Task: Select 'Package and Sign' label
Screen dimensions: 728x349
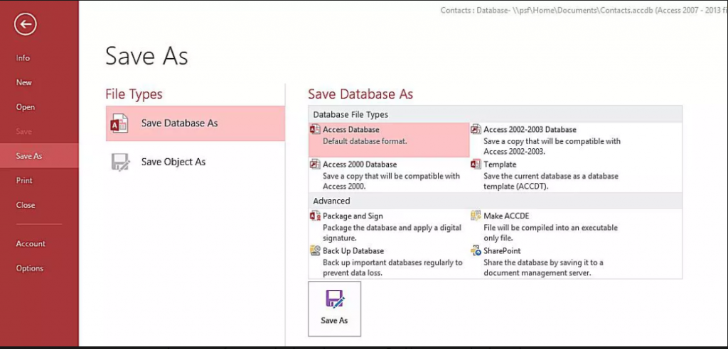Action: point(353,216)
